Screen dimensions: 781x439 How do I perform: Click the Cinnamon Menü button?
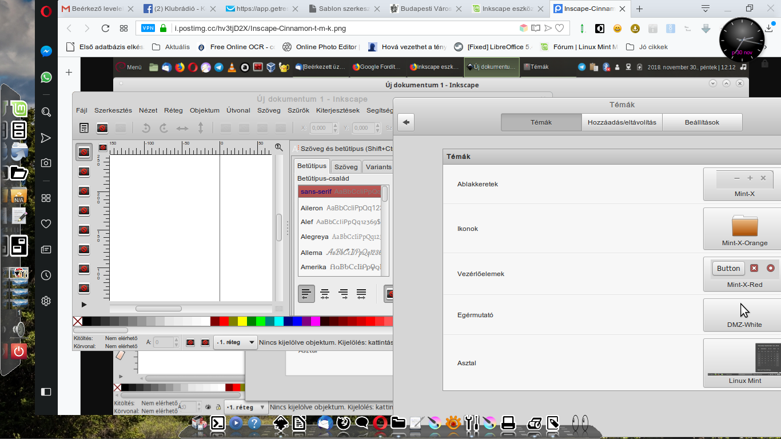[x=129, y=67]
